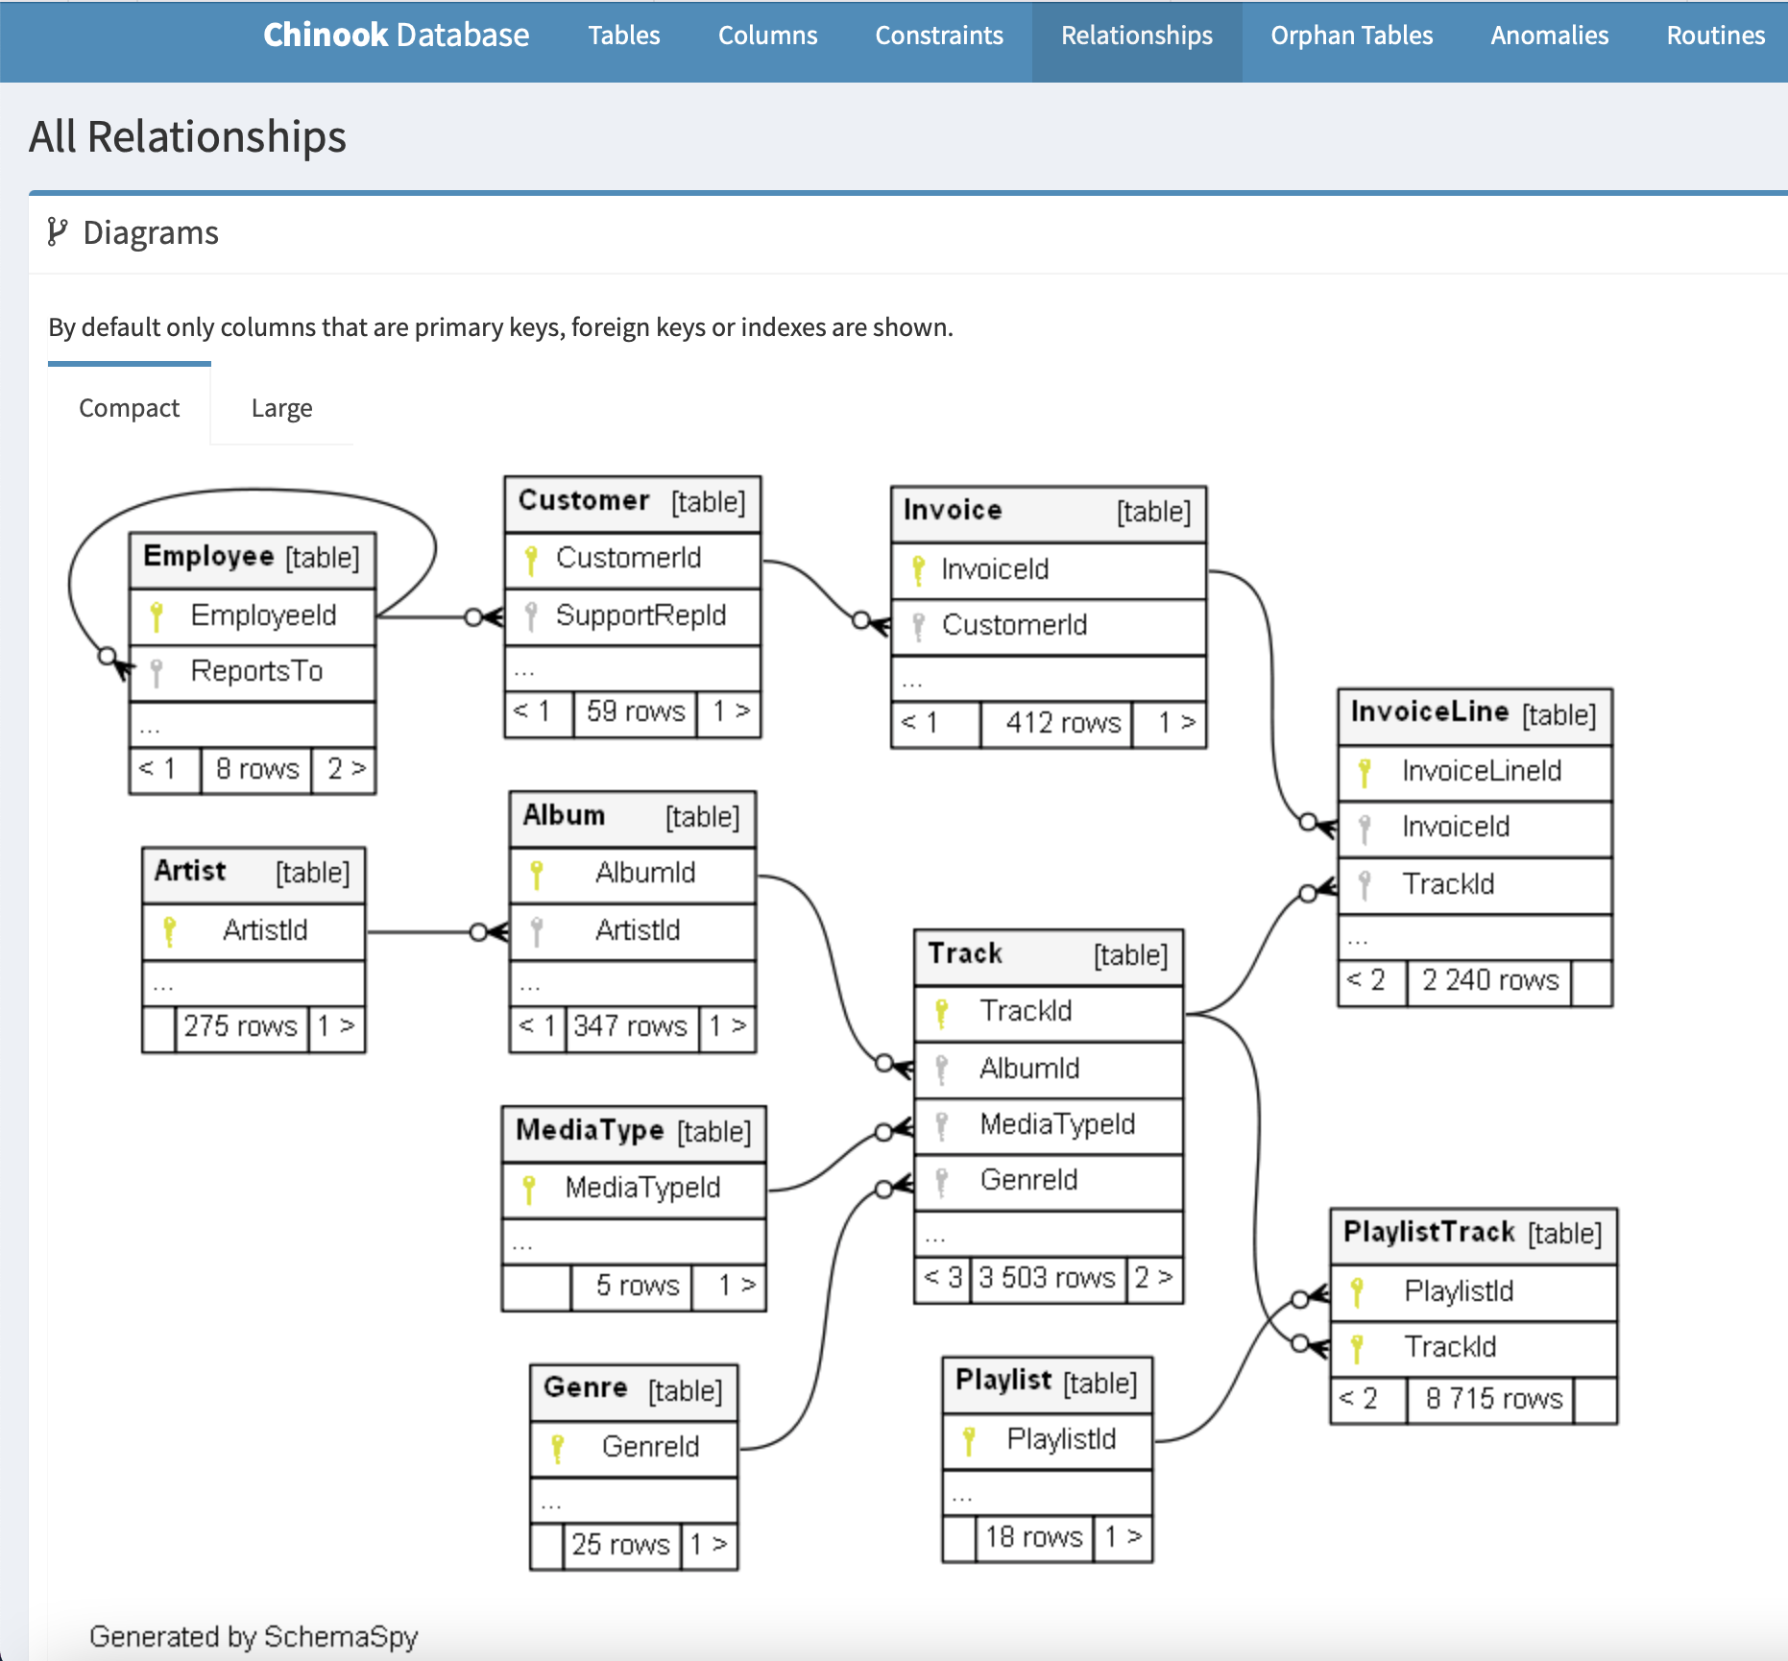Click the gray key beside Track's MediaTypeId
The width and height of the screenshot is (1788, 1661).
tap(942, 1125)
